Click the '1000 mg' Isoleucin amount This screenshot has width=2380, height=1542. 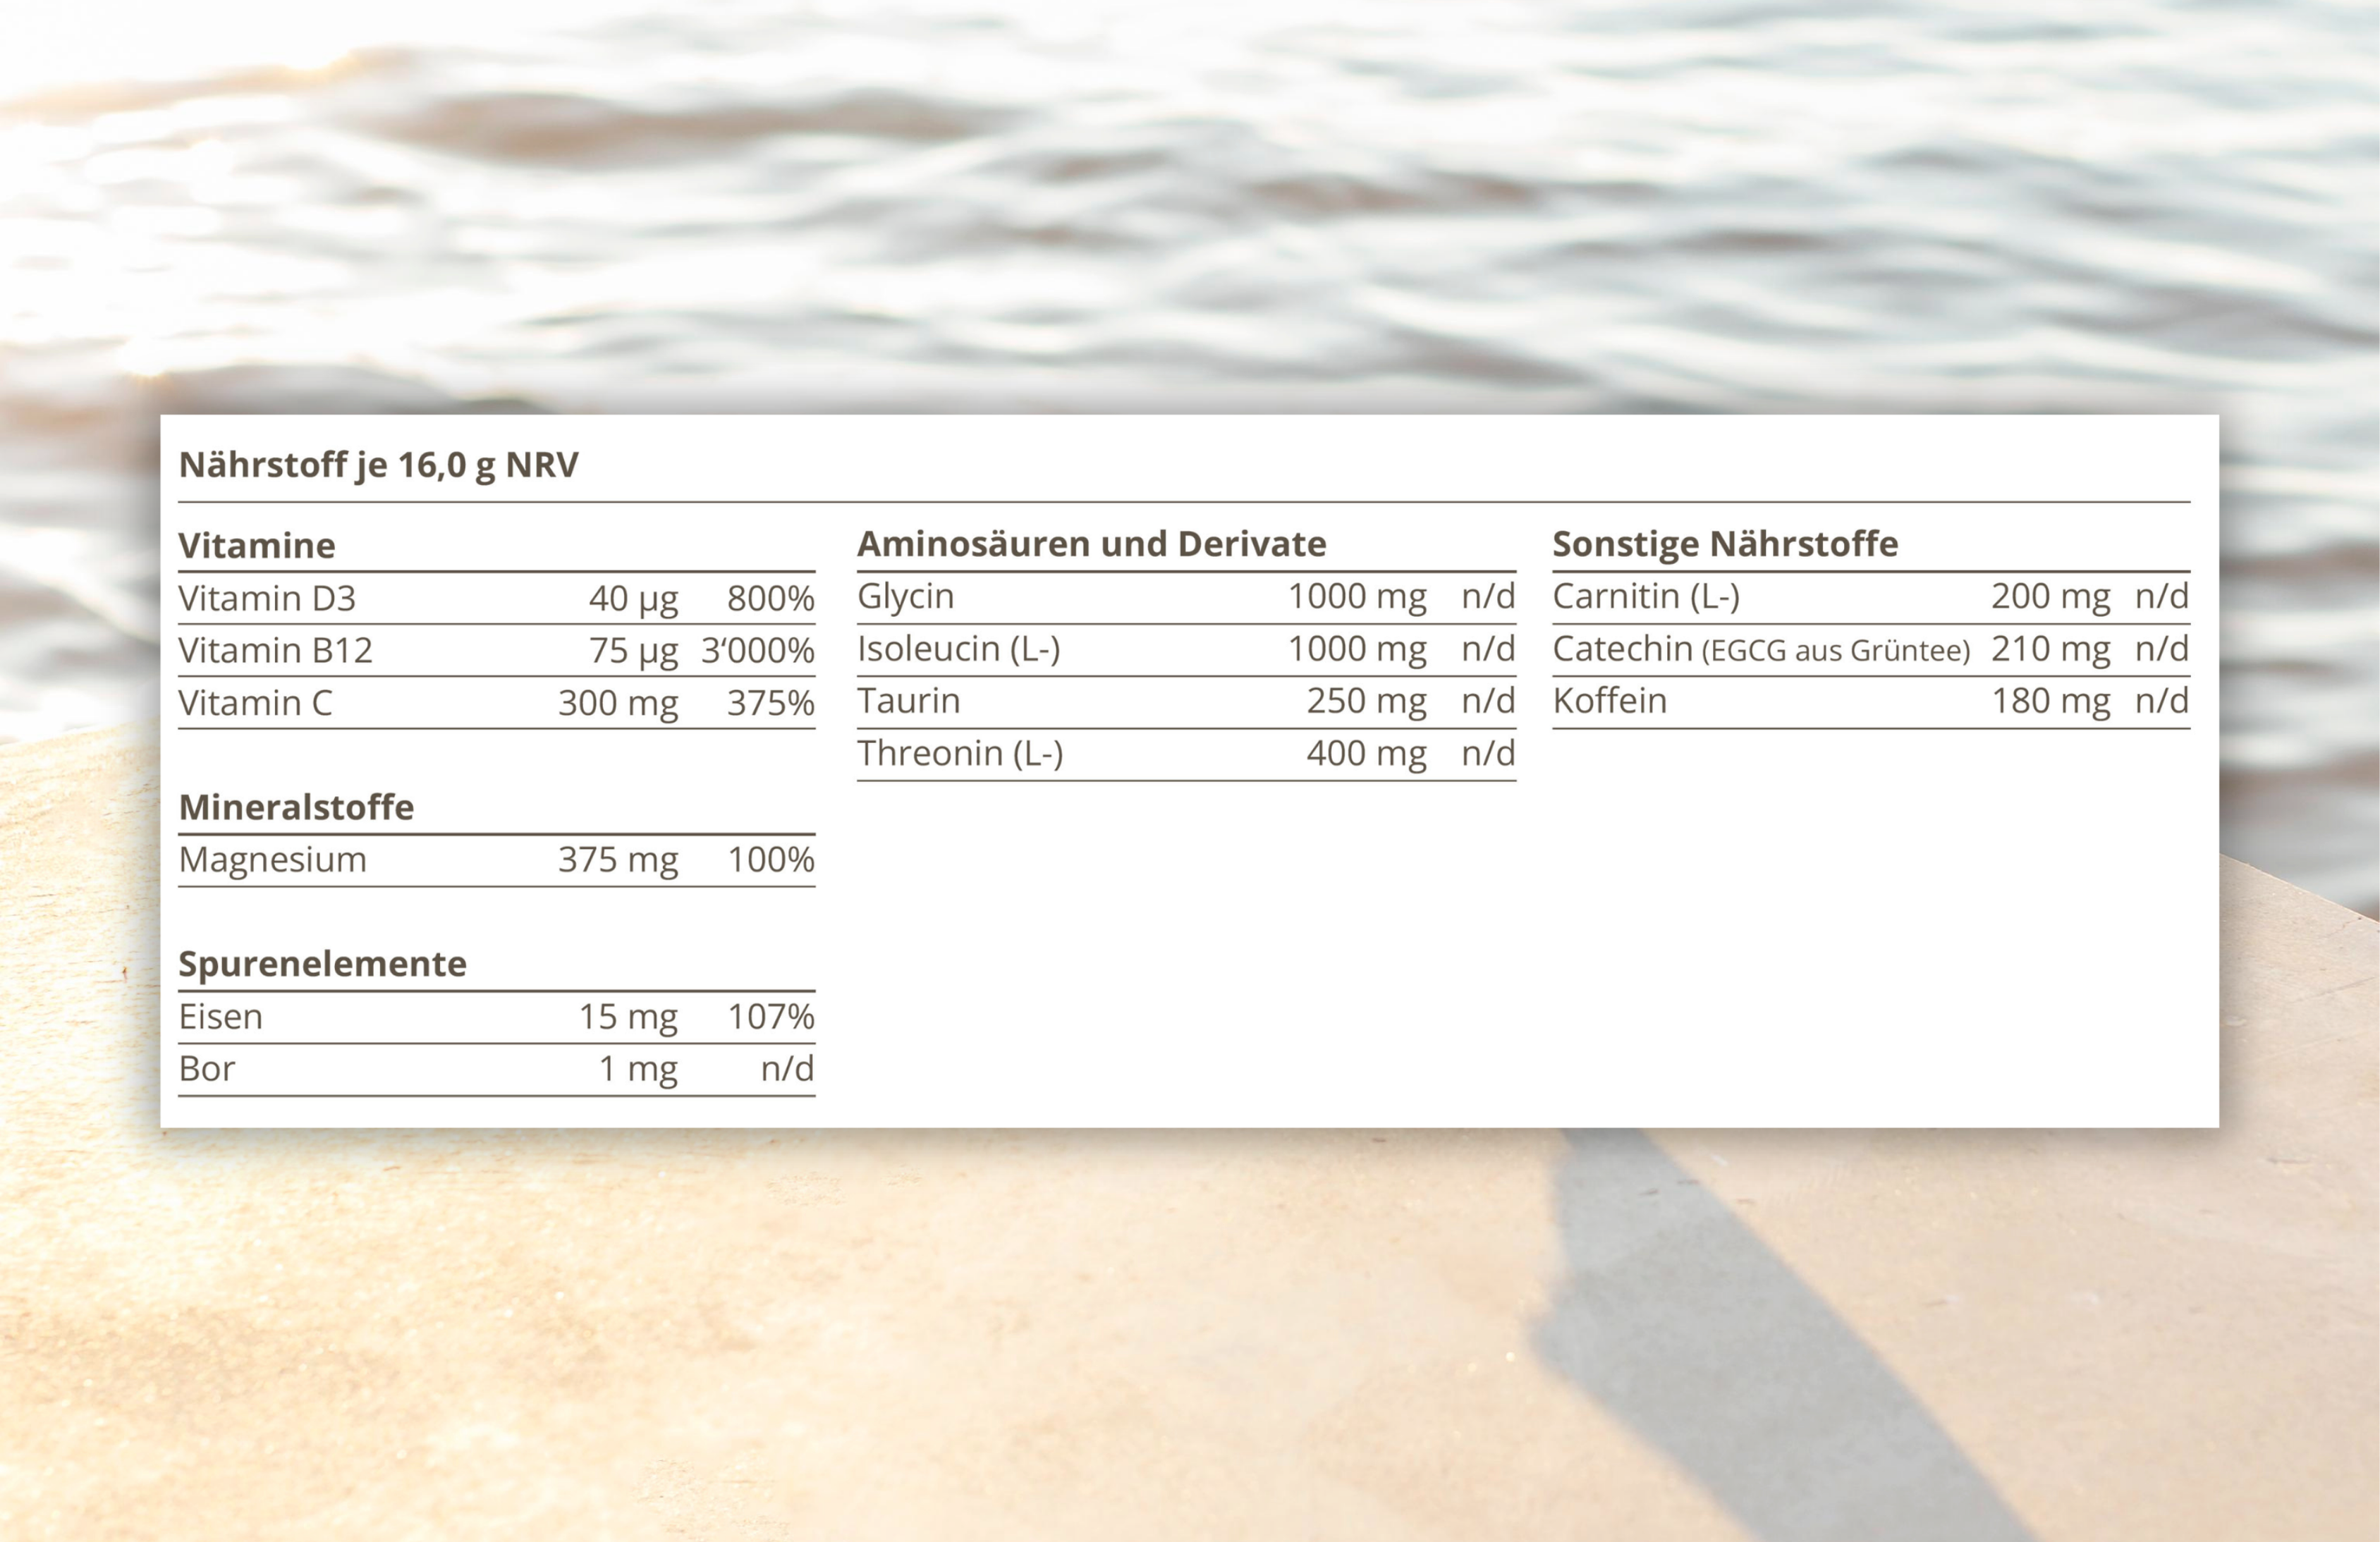(1357, 650)
